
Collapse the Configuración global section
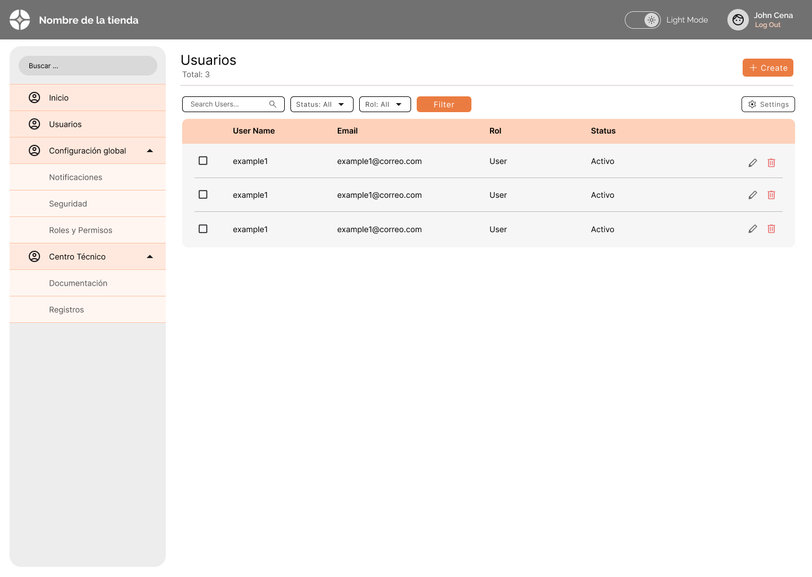coord(150,150)
